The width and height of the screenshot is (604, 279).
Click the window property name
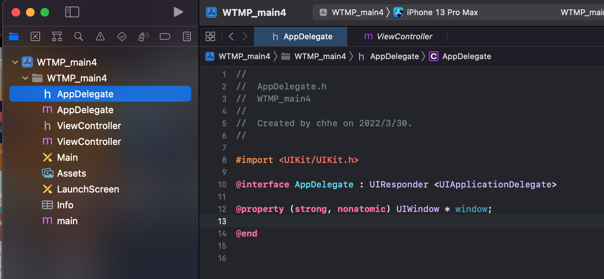click(x=471, y=209)
